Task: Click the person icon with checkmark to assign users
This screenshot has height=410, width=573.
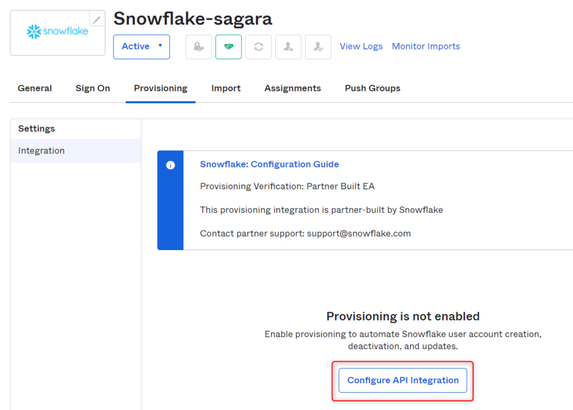Action: click(318, 47)
